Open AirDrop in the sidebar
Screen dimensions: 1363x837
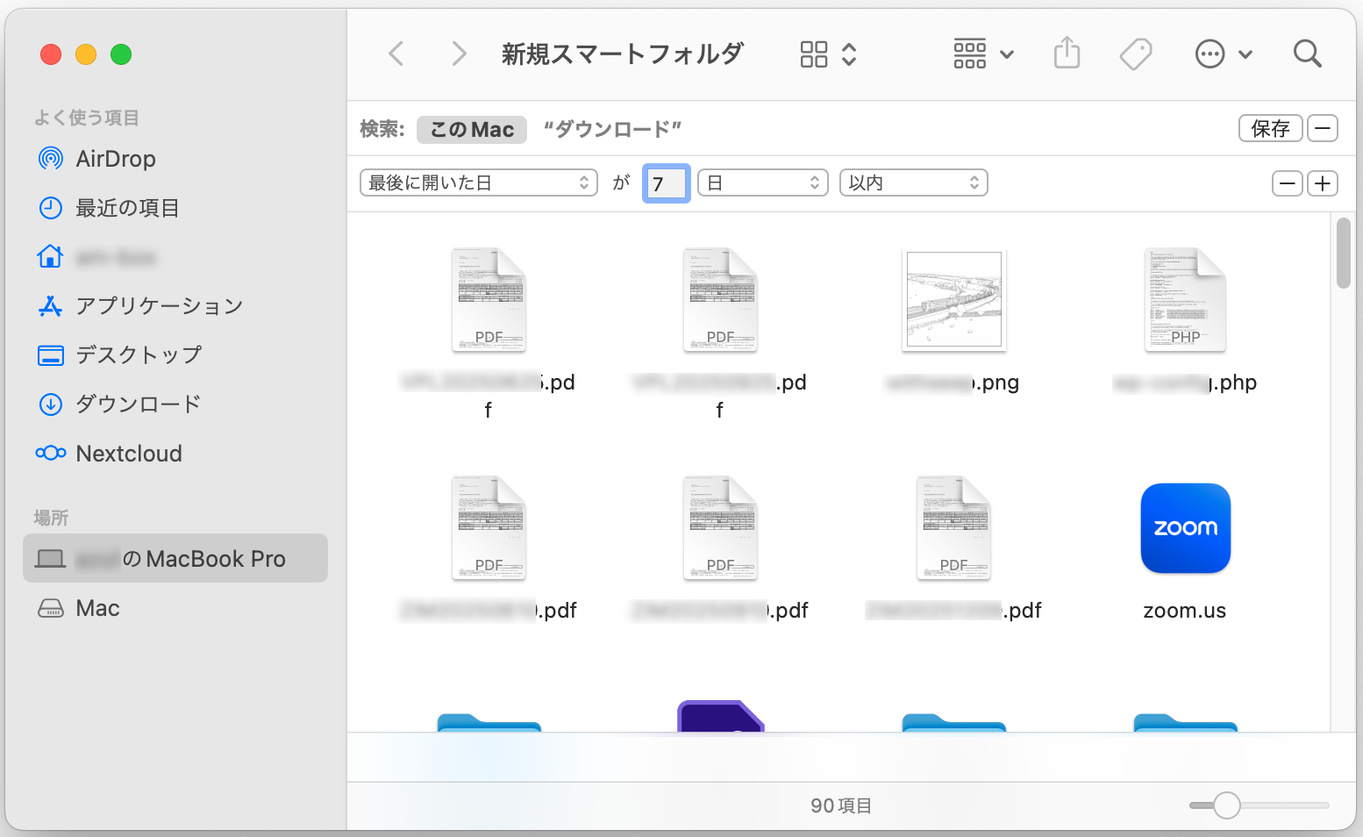[115, 159]
